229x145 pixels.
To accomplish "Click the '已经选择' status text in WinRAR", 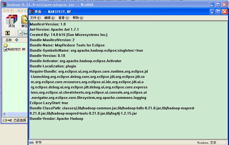I will [20, 120].
